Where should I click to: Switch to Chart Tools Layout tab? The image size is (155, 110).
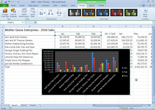pyautogui.click(x=92, y=5)
